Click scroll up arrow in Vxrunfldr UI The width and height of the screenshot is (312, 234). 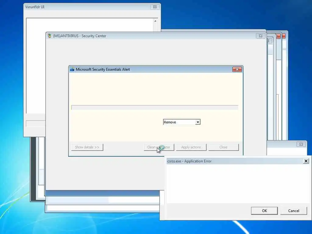[155, 21]
